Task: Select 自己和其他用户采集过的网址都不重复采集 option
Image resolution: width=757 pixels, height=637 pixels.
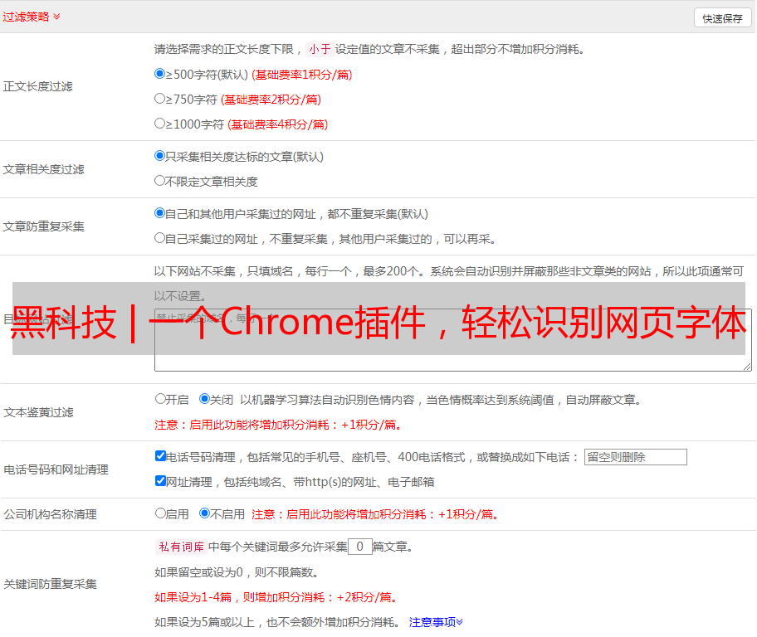Action: click(159, 213)
